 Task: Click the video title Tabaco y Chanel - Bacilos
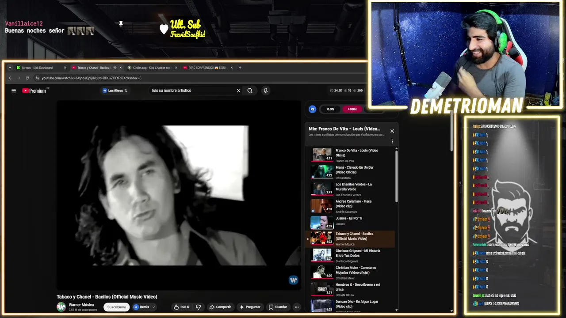coord(107,297)
